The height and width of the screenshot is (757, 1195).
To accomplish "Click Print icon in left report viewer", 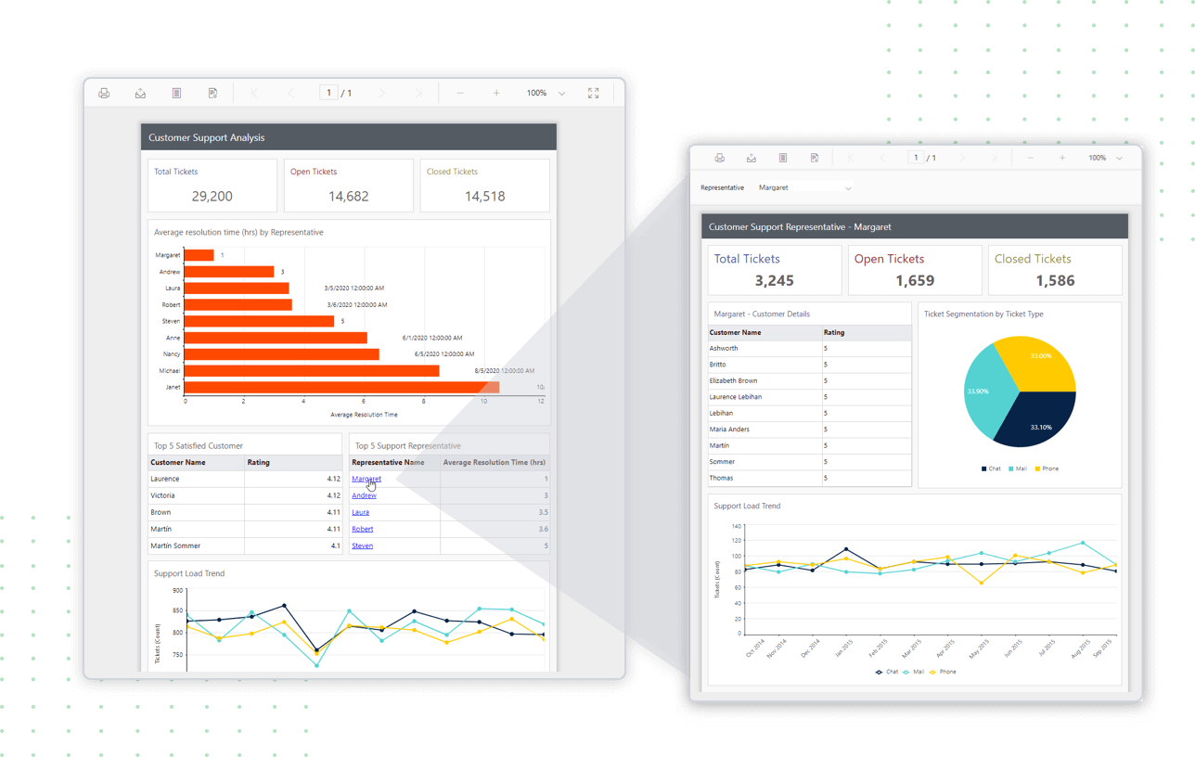I will point(104,93).
